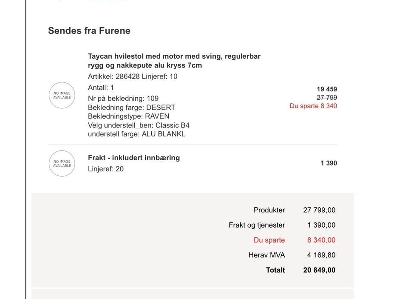
Task: Click the Herav MVA 4 169,80 row
Action: click(292, 255)
